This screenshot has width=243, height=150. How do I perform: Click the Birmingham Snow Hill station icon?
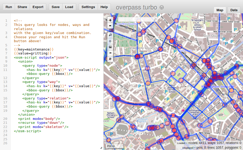click(x=218, y=91)
